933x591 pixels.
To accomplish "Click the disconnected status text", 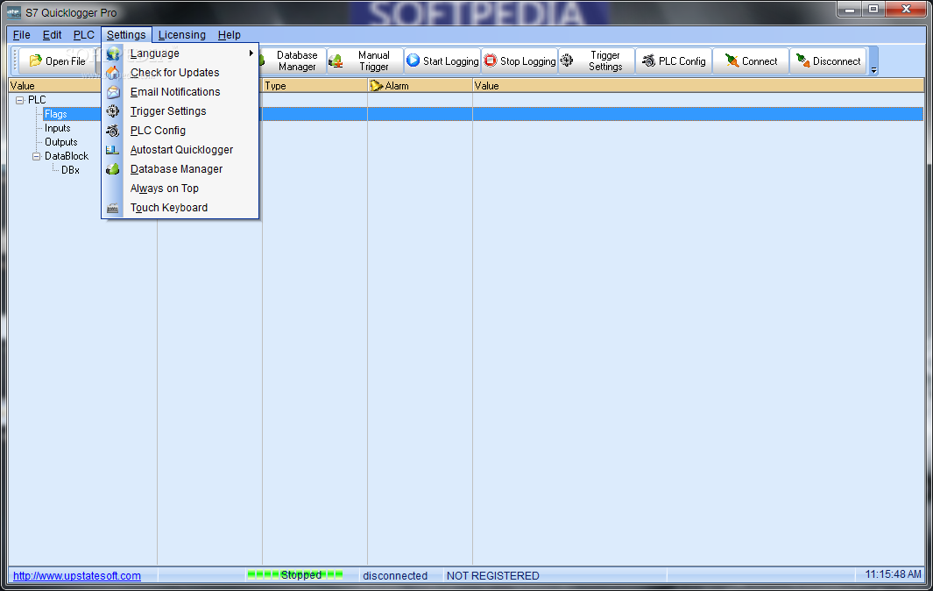I will (x=395, y=575).
